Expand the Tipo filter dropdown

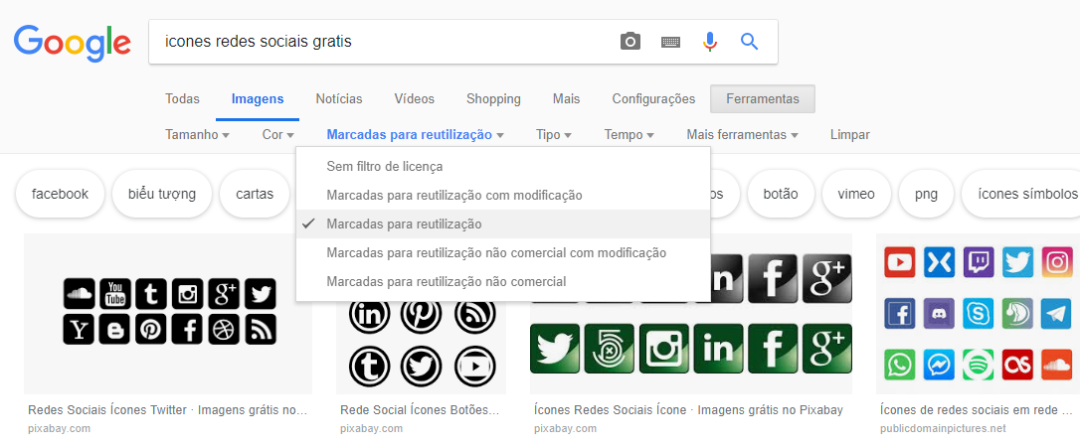554,135
